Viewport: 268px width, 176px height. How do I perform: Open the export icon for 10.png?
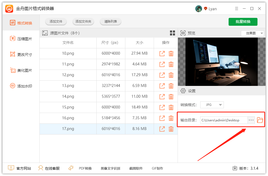(162, 54)
